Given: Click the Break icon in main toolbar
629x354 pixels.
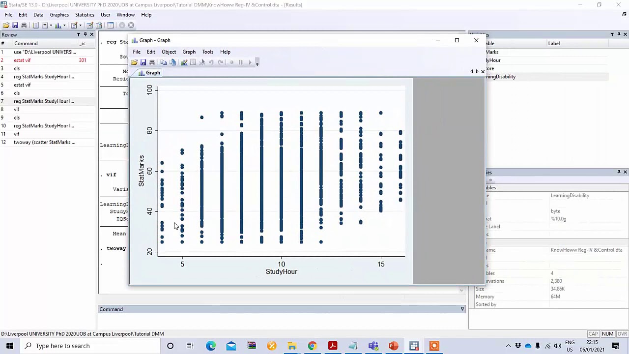Looking at the screenshot, I should [x=131, y=25].
